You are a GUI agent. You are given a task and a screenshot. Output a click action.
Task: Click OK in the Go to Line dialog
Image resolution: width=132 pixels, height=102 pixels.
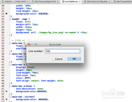point(74,59)
